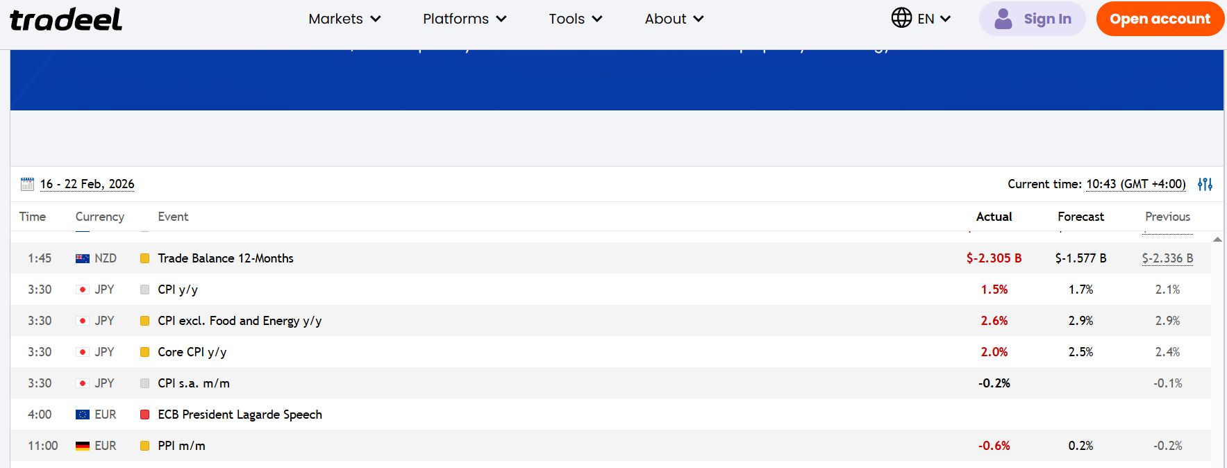Change the current time zone setting
Image resolution: width=1227 pixels, height=468 pixels.
pos(1135,184)
